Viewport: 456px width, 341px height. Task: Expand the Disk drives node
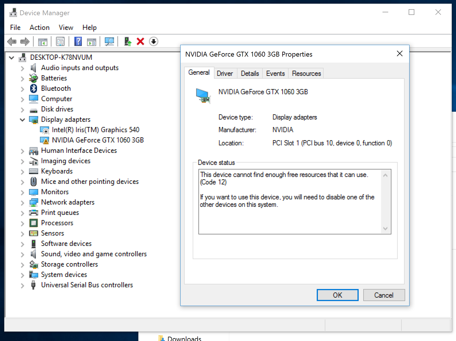pos(22,109)
